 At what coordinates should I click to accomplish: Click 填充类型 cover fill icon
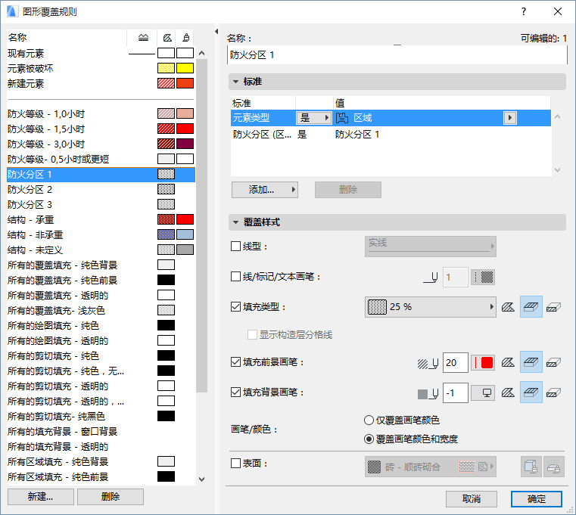[x=531, y=307]
